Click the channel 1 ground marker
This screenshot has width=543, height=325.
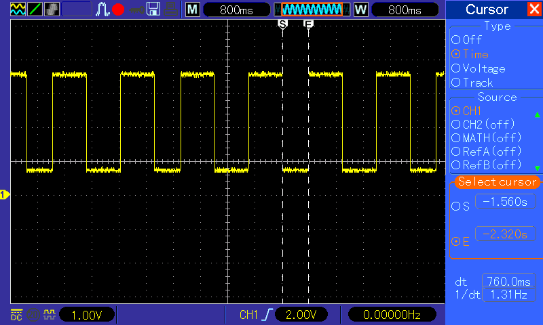pyautogui.click(x=5, y=195)
